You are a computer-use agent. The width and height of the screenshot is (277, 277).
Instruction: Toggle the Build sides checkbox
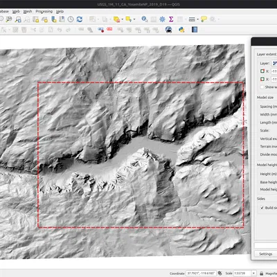tap(262, 208)
